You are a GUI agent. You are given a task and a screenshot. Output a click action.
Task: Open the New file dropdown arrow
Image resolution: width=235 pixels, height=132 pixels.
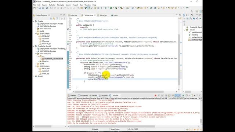tap(37, 8)
